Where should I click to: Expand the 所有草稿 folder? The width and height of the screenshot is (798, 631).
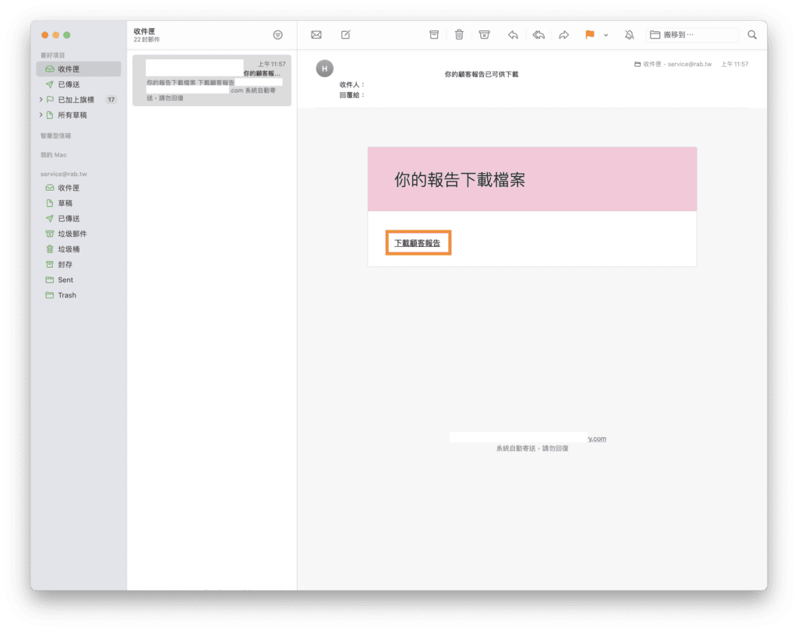[41, 115]
